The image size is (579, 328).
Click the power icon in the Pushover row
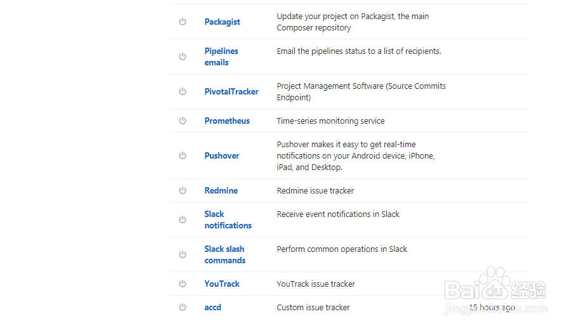(183, 155)
